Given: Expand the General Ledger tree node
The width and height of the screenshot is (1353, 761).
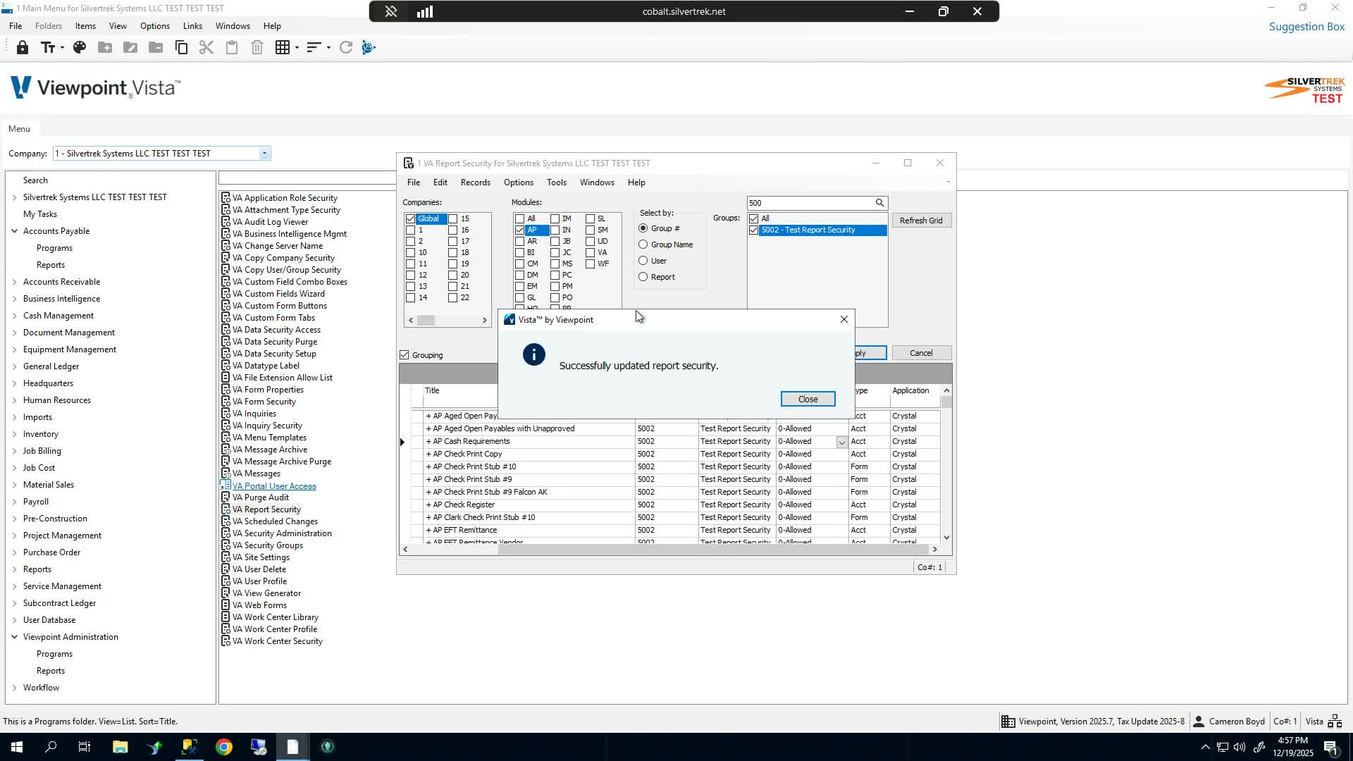Looking at the screenshot, I should (x=14, y=366).
